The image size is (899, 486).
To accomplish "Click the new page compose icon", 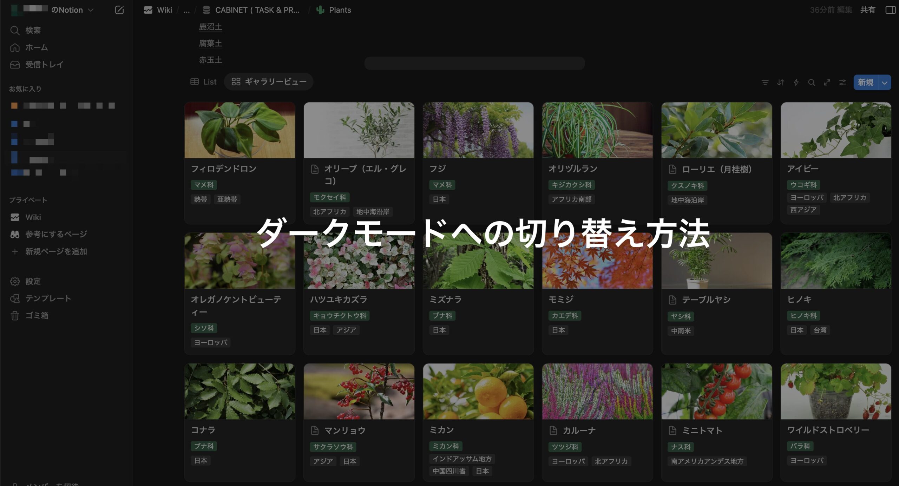I will [x=119, y=10].
